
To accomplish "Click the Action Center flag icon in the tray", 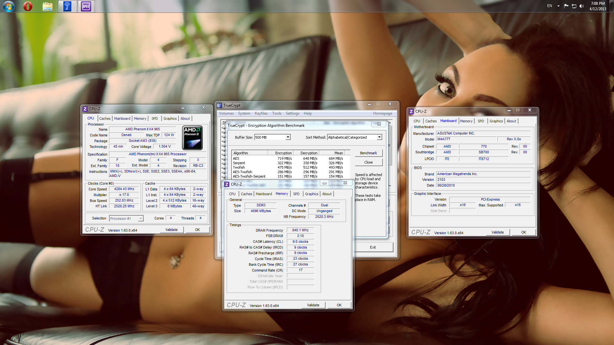I will [x=566, y=6].
